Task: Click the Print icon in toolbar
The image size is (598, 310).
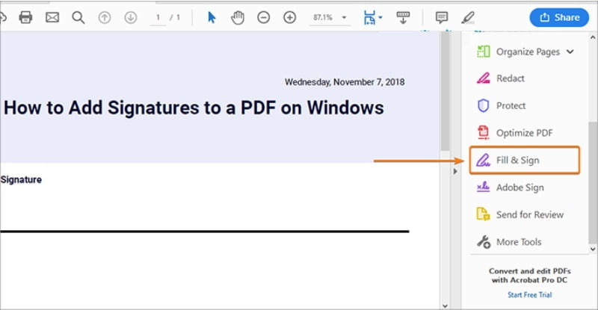Action: [25, 17]
